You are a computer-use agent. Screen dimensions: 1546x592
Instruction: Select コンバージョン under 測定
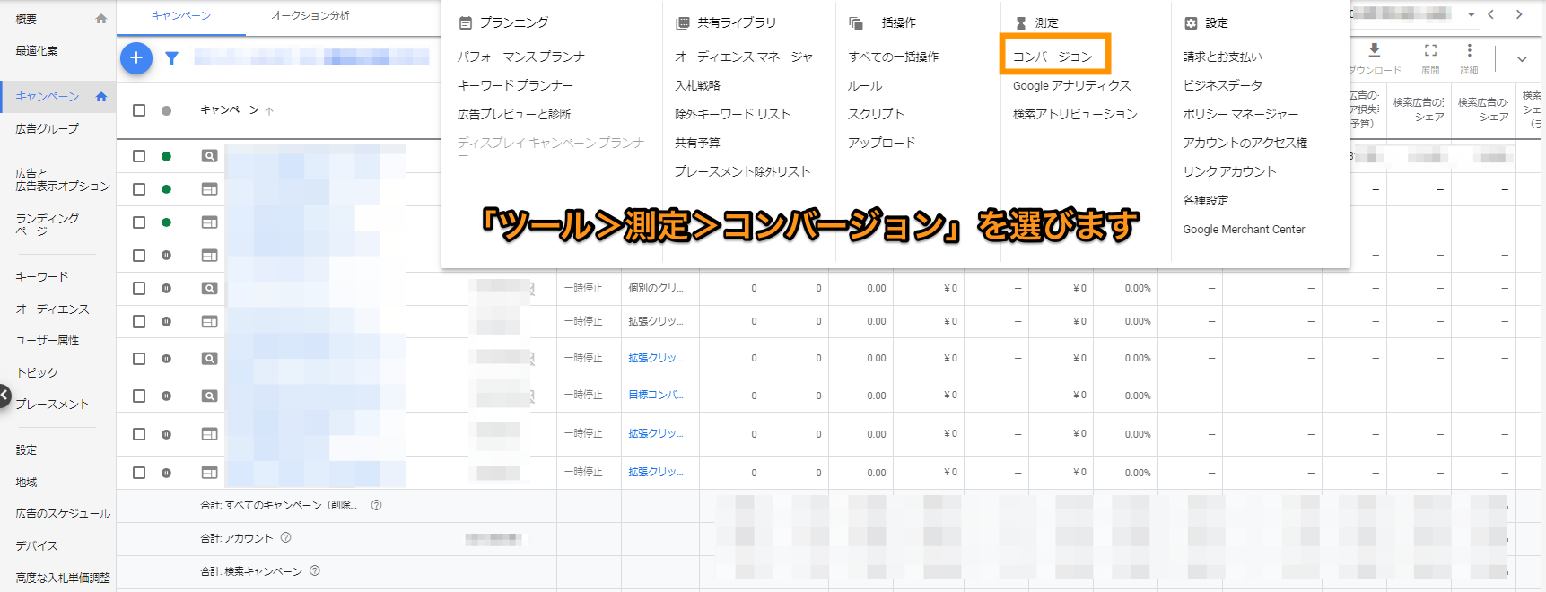click(1053, 57)
